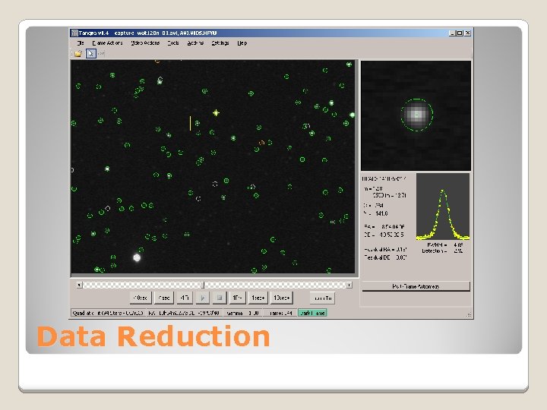Click the open file folder toolbar icon
This screenshot has width=547, height=410.
coord(78,53)
